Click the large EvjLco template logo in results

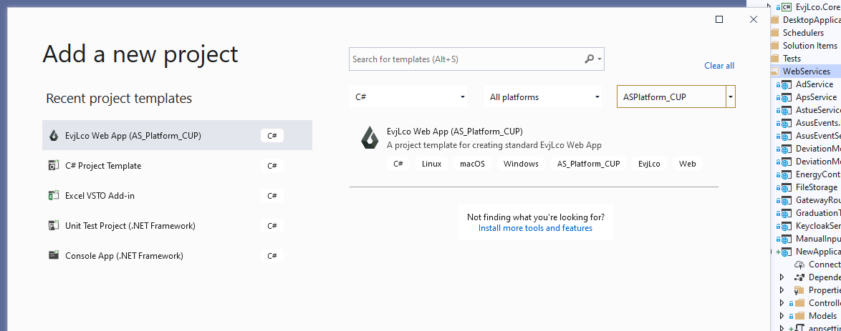tap(370, 138)
